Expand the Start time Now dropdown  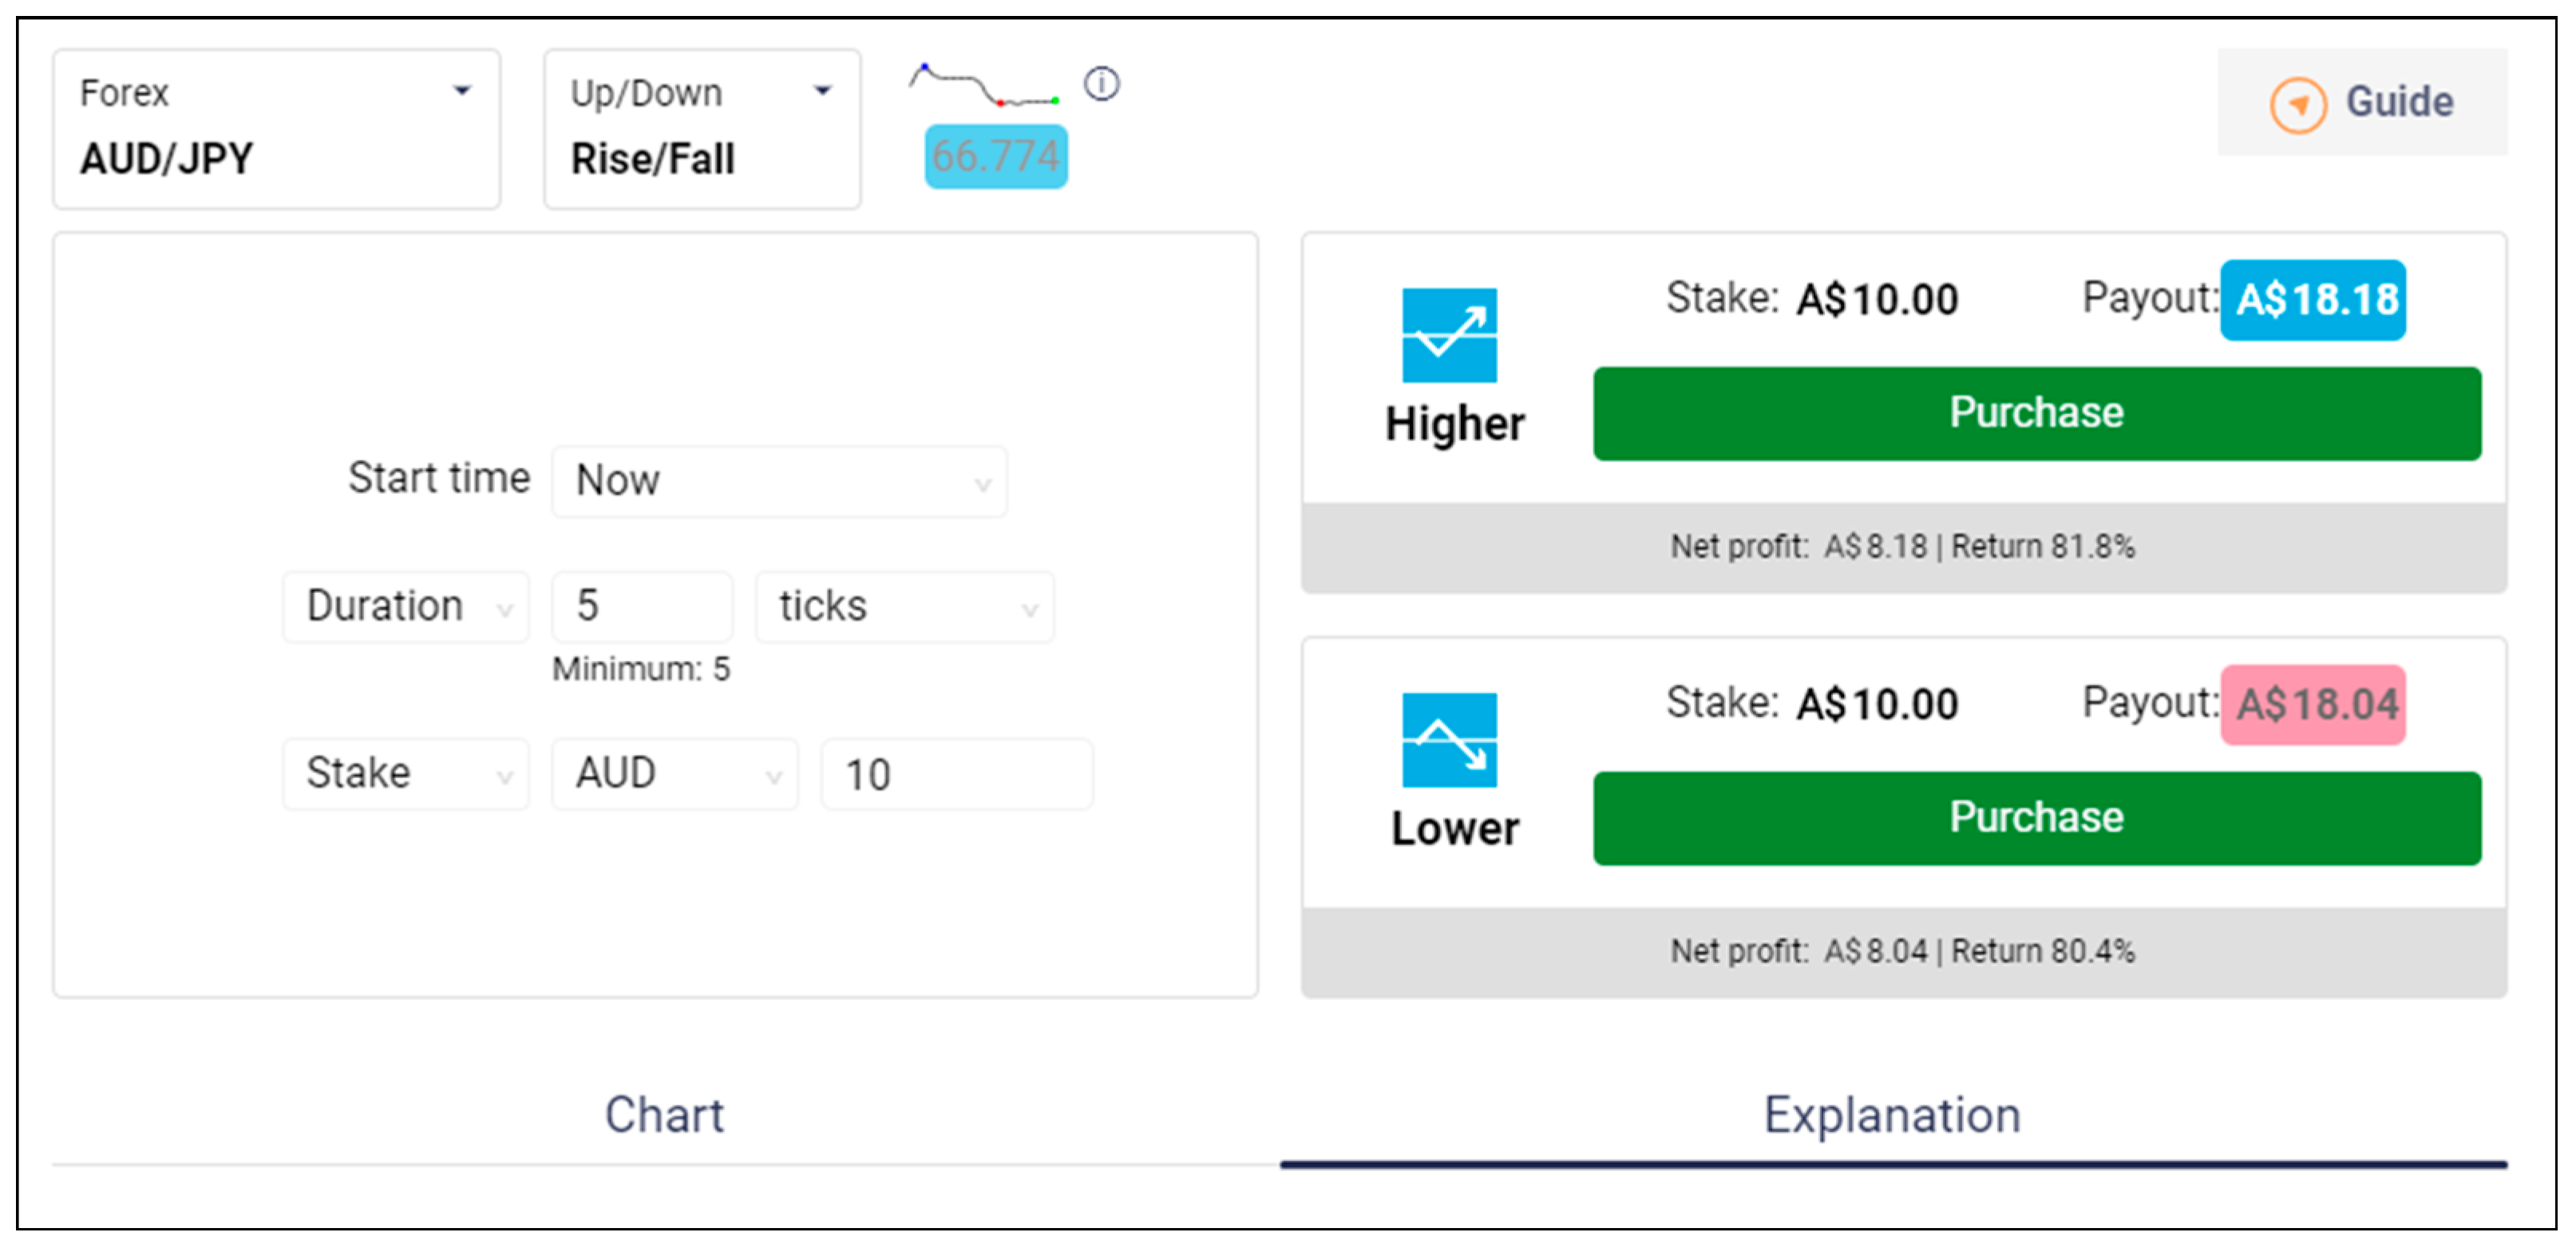pos(779,482)
